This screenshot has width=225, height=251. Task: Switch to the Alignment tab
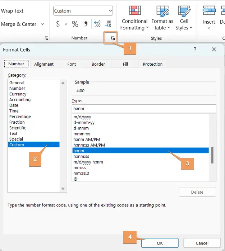point(44,64)
